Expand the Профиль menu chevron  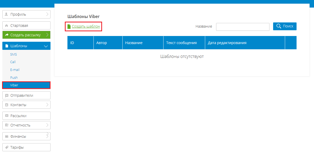(47, 14)
